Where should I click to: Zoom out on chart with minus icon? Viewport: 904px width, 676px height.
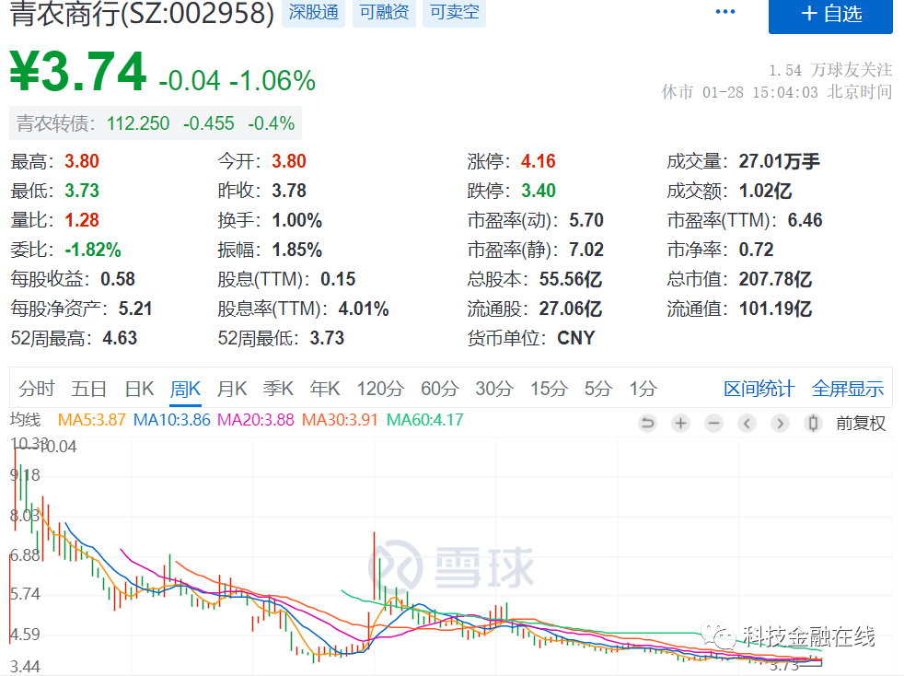point(713,423)
